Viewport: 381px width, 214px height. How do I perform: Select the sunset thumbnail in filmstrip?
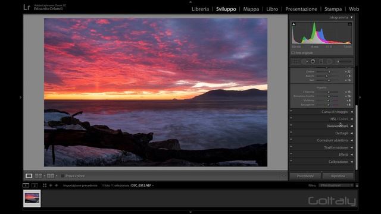(x=32, y=198)
